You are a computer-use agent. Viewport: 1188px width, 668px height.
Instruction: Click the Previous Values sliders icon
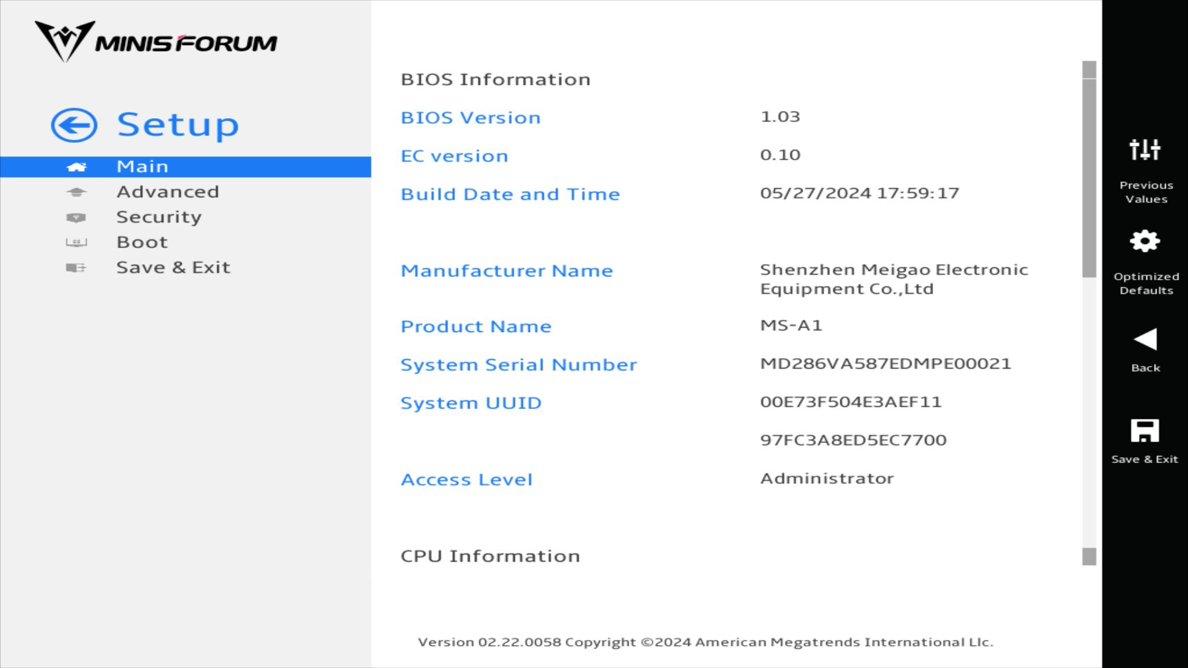(x=1145, y=150)
